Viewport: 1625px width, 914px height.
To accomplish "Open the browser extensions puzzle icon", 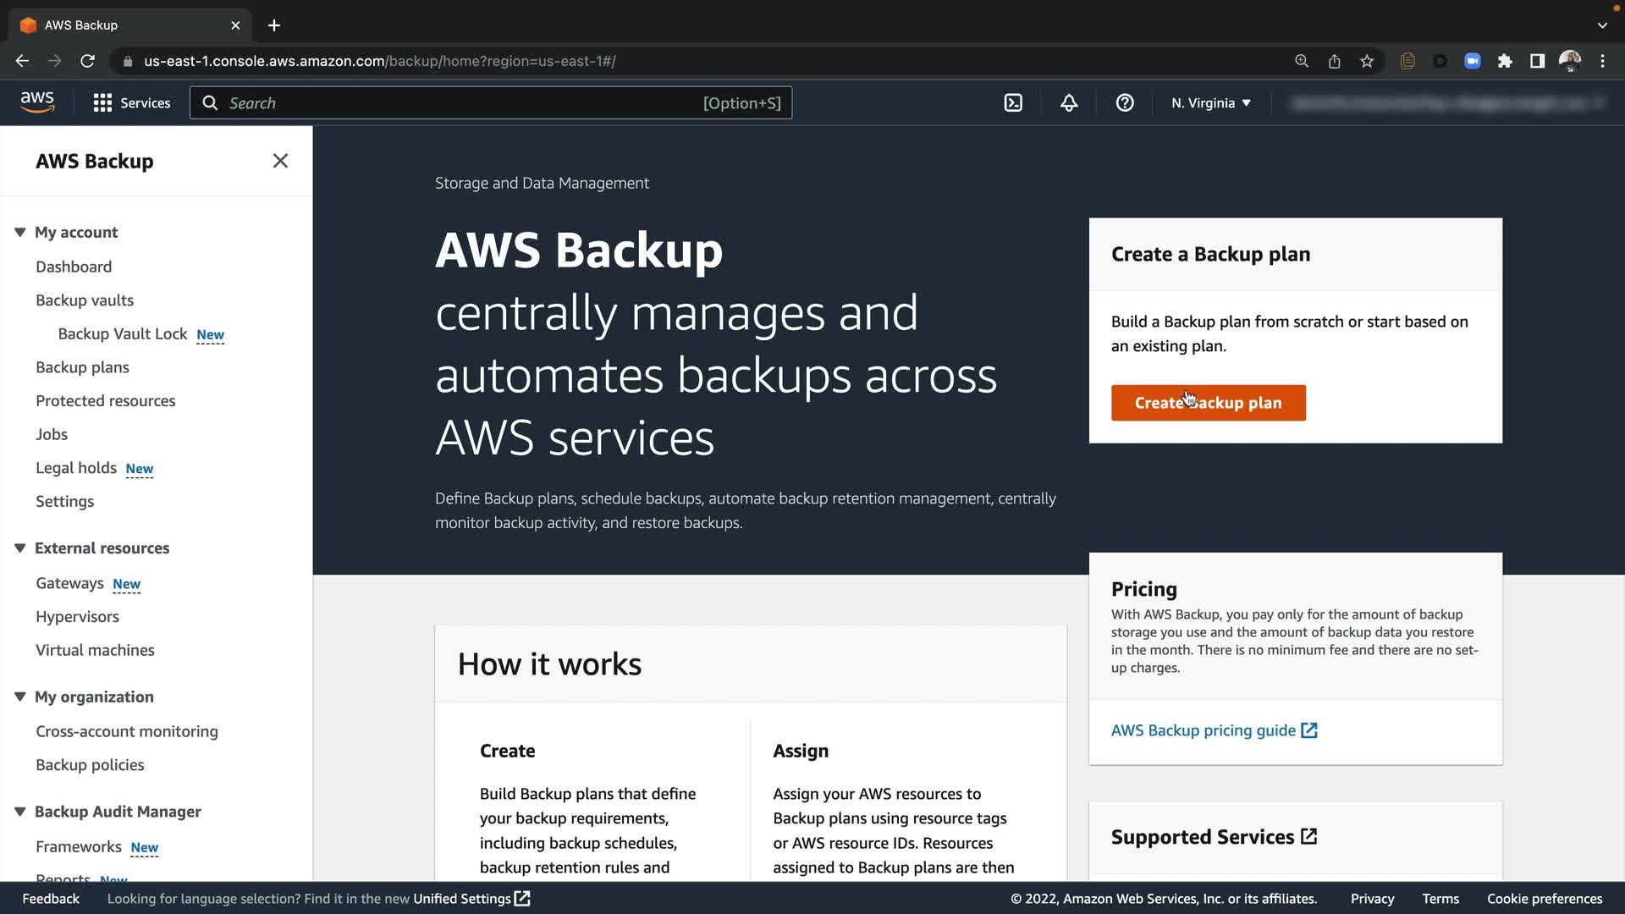I will pyautogui.click(x=1505, y=61).
